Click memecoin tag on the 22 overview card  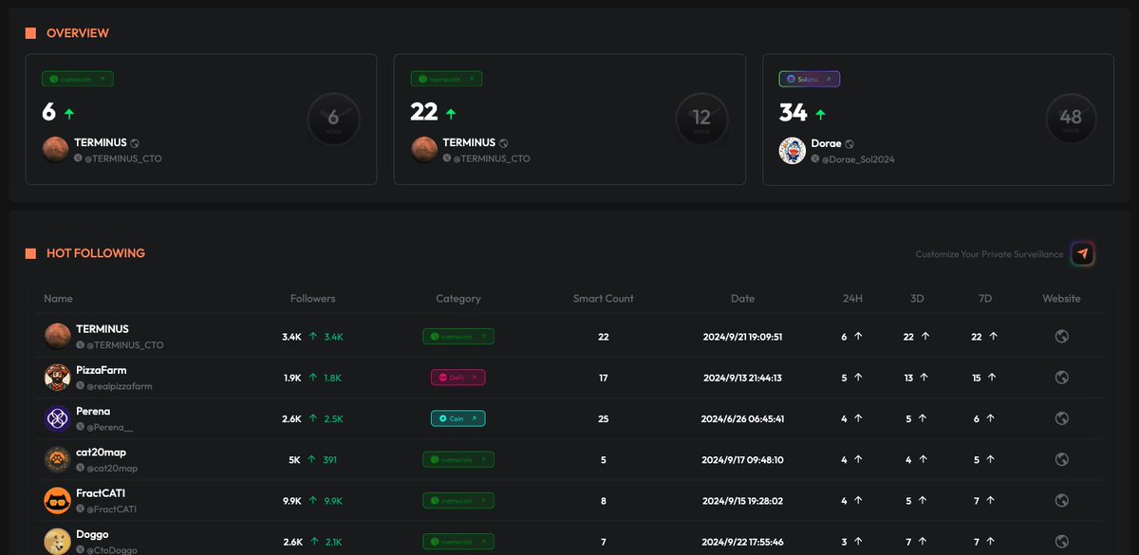(x=446, y=79)
